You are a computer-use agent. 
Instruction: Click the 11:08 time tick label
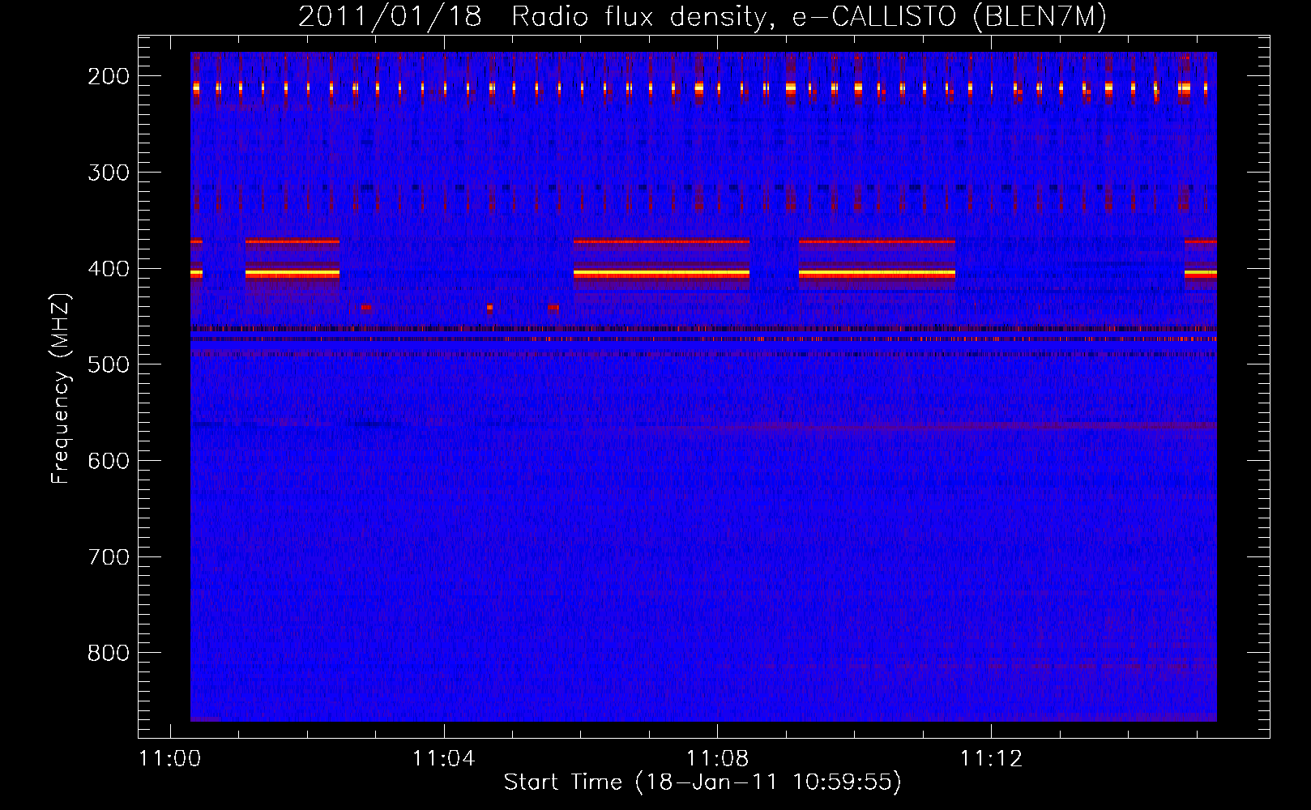pos(717,758)
